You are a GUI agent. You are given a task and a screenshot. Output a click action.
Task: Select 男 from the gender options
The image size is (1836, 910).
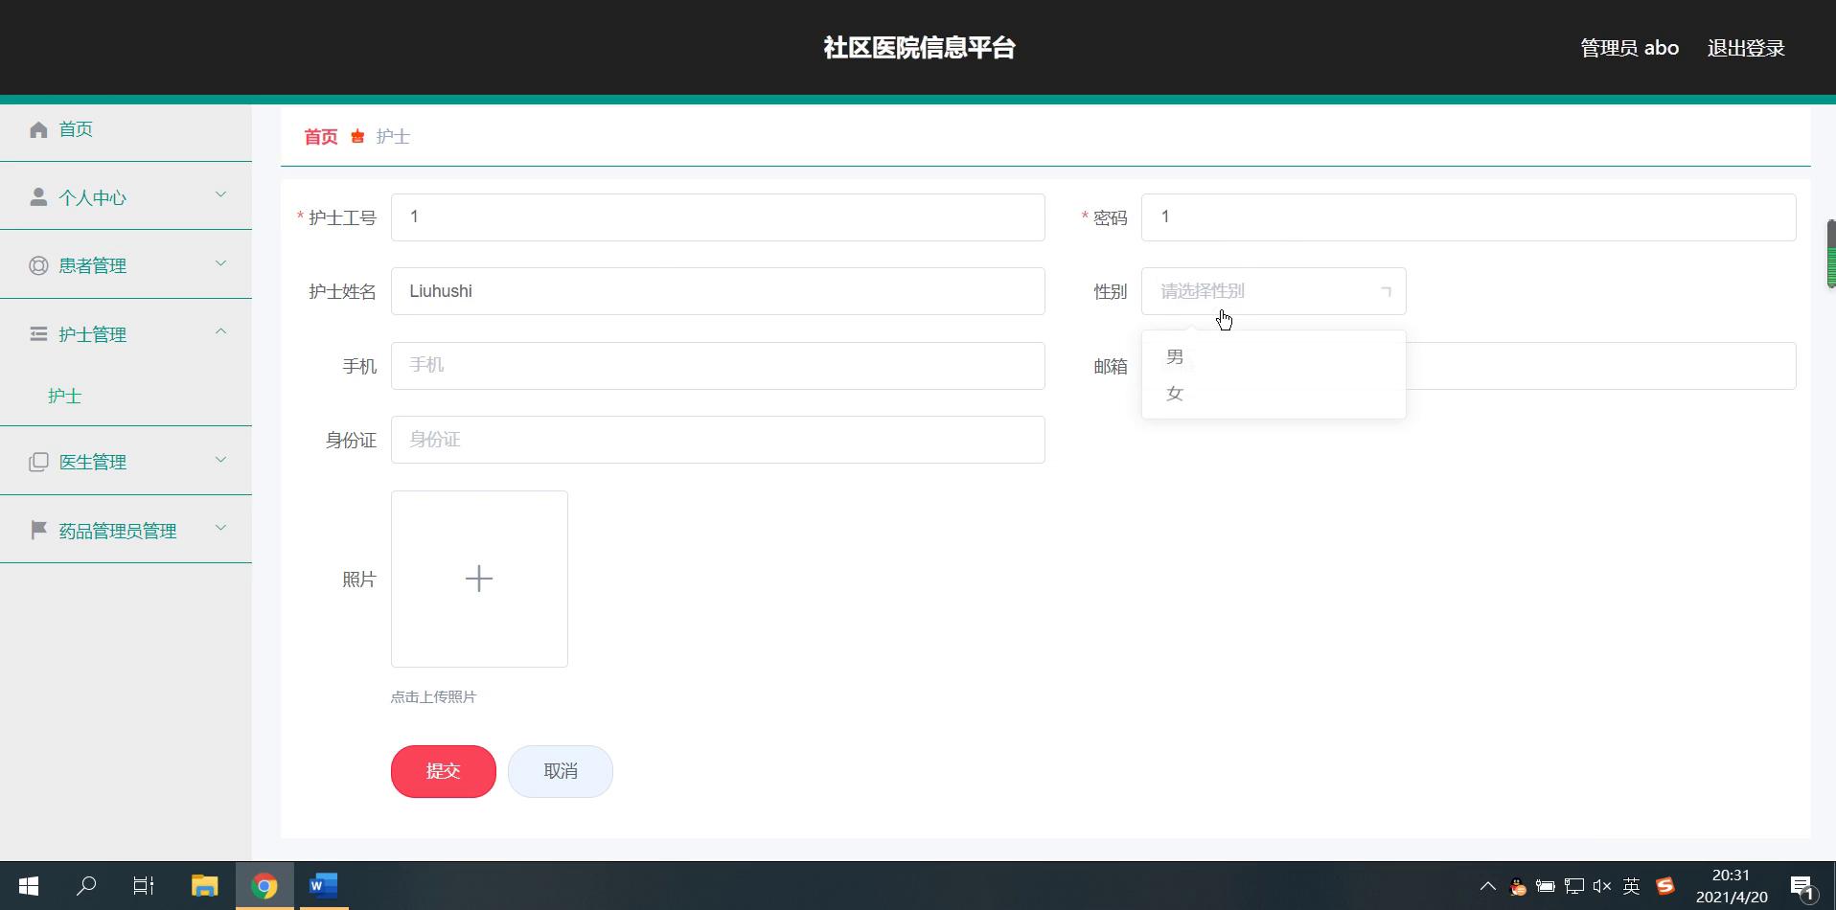pos(1175,355)
